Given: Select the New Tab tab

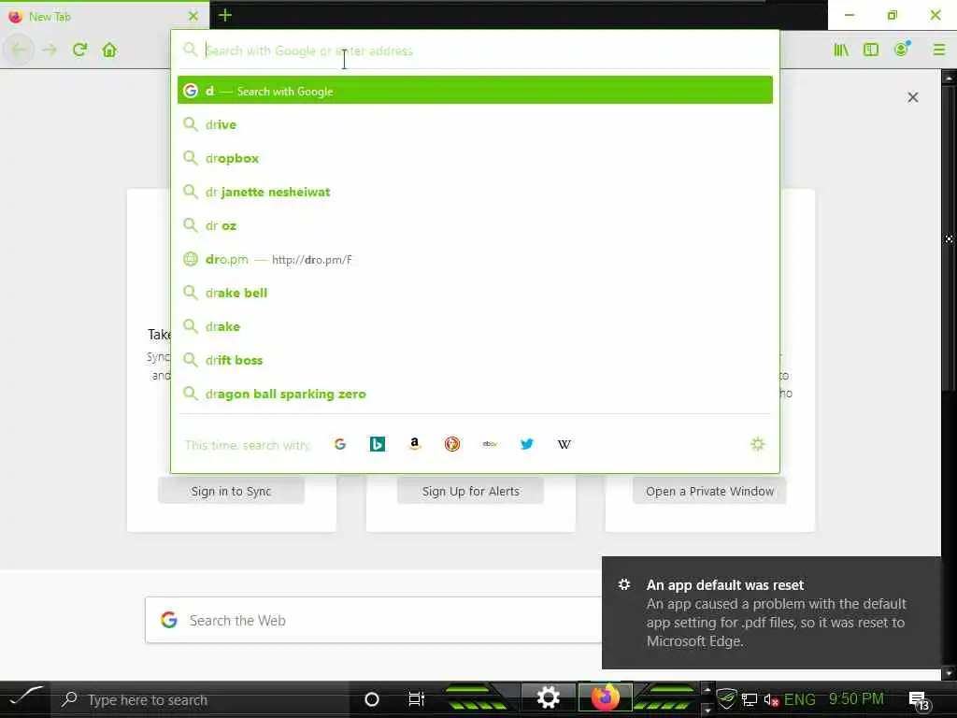Looking at the screenshot, I should [x=104, y=16].
